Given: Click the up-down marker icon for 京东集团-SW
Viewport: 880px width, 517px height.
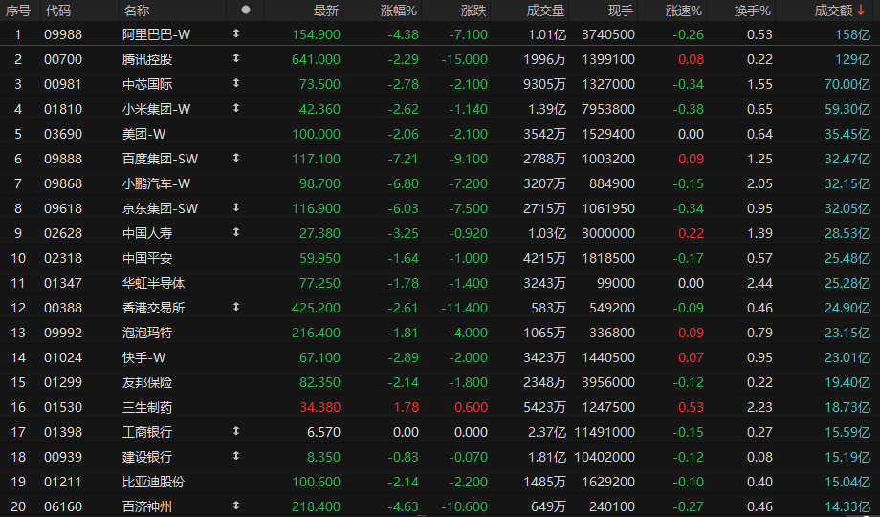Looking at the screenshot, I should coord(236,207).
